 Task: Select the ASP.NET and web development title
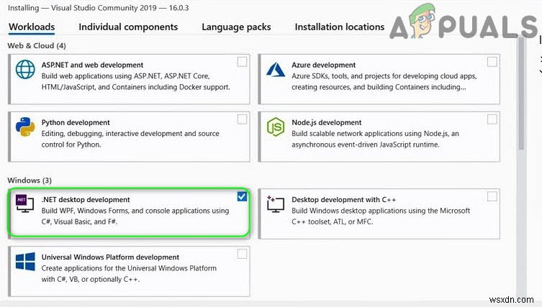click(92, 65)
